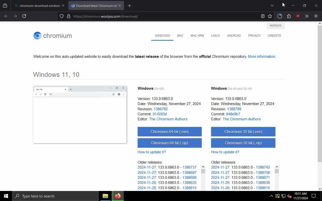Open older release 1388635

[189, 183]
